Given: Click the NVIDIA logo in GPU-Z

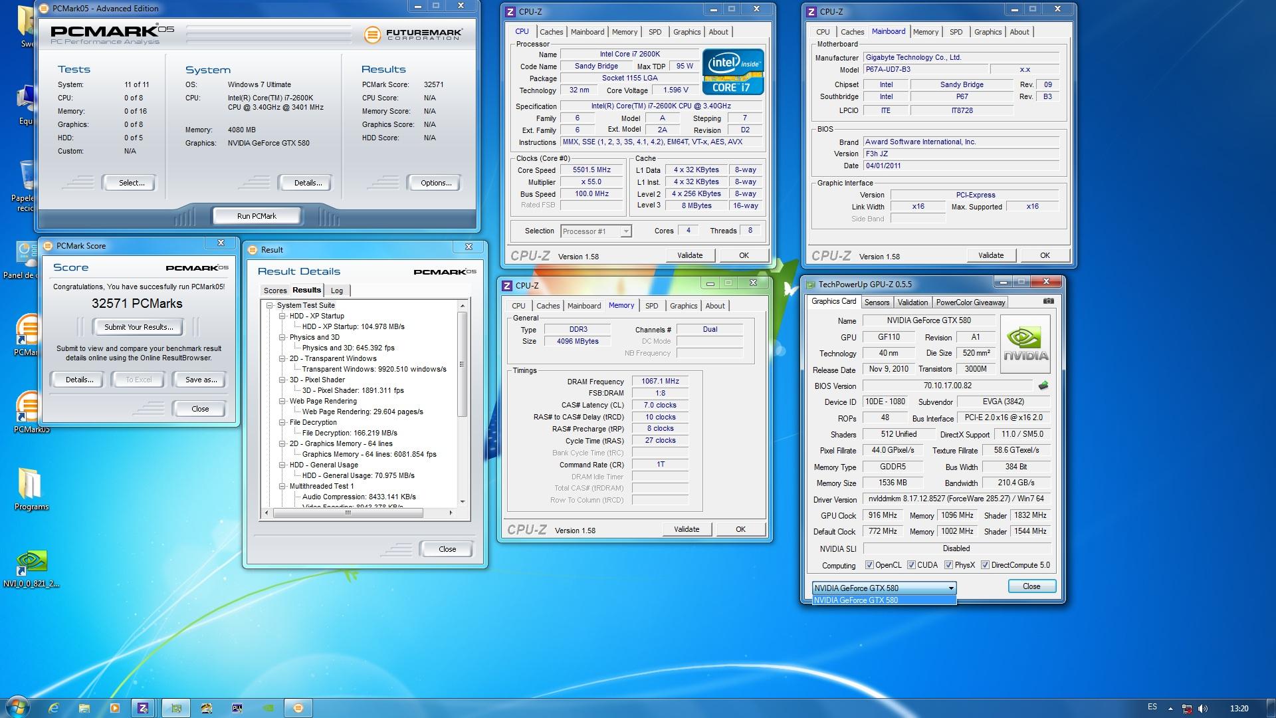Looking at the screenshot, I should (1025, 344).
